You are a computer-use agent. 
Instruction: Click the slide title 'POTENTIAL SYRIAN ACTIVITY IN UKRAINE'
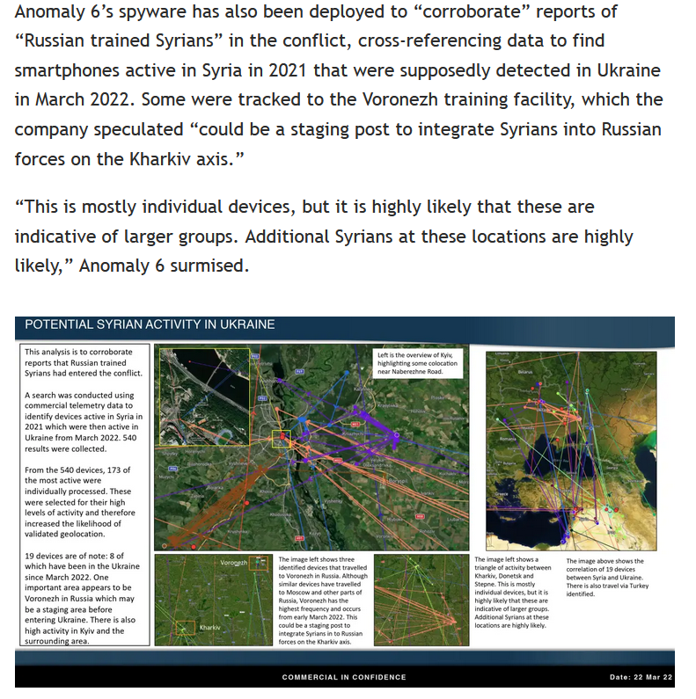pos(150,324)
